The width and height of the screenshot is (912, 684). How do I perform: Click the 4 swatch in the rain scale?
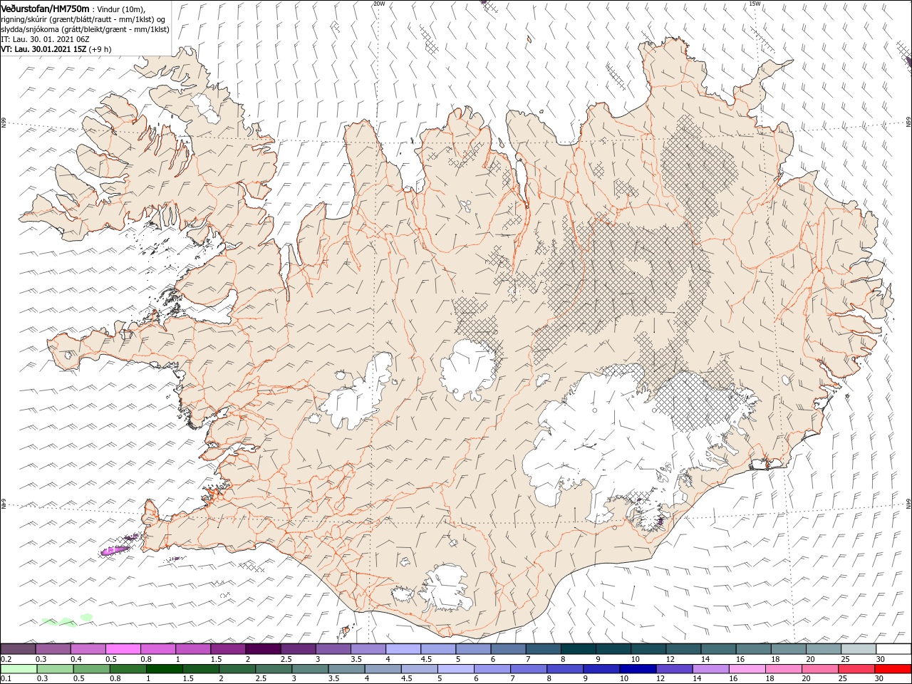tap(382, 669)
